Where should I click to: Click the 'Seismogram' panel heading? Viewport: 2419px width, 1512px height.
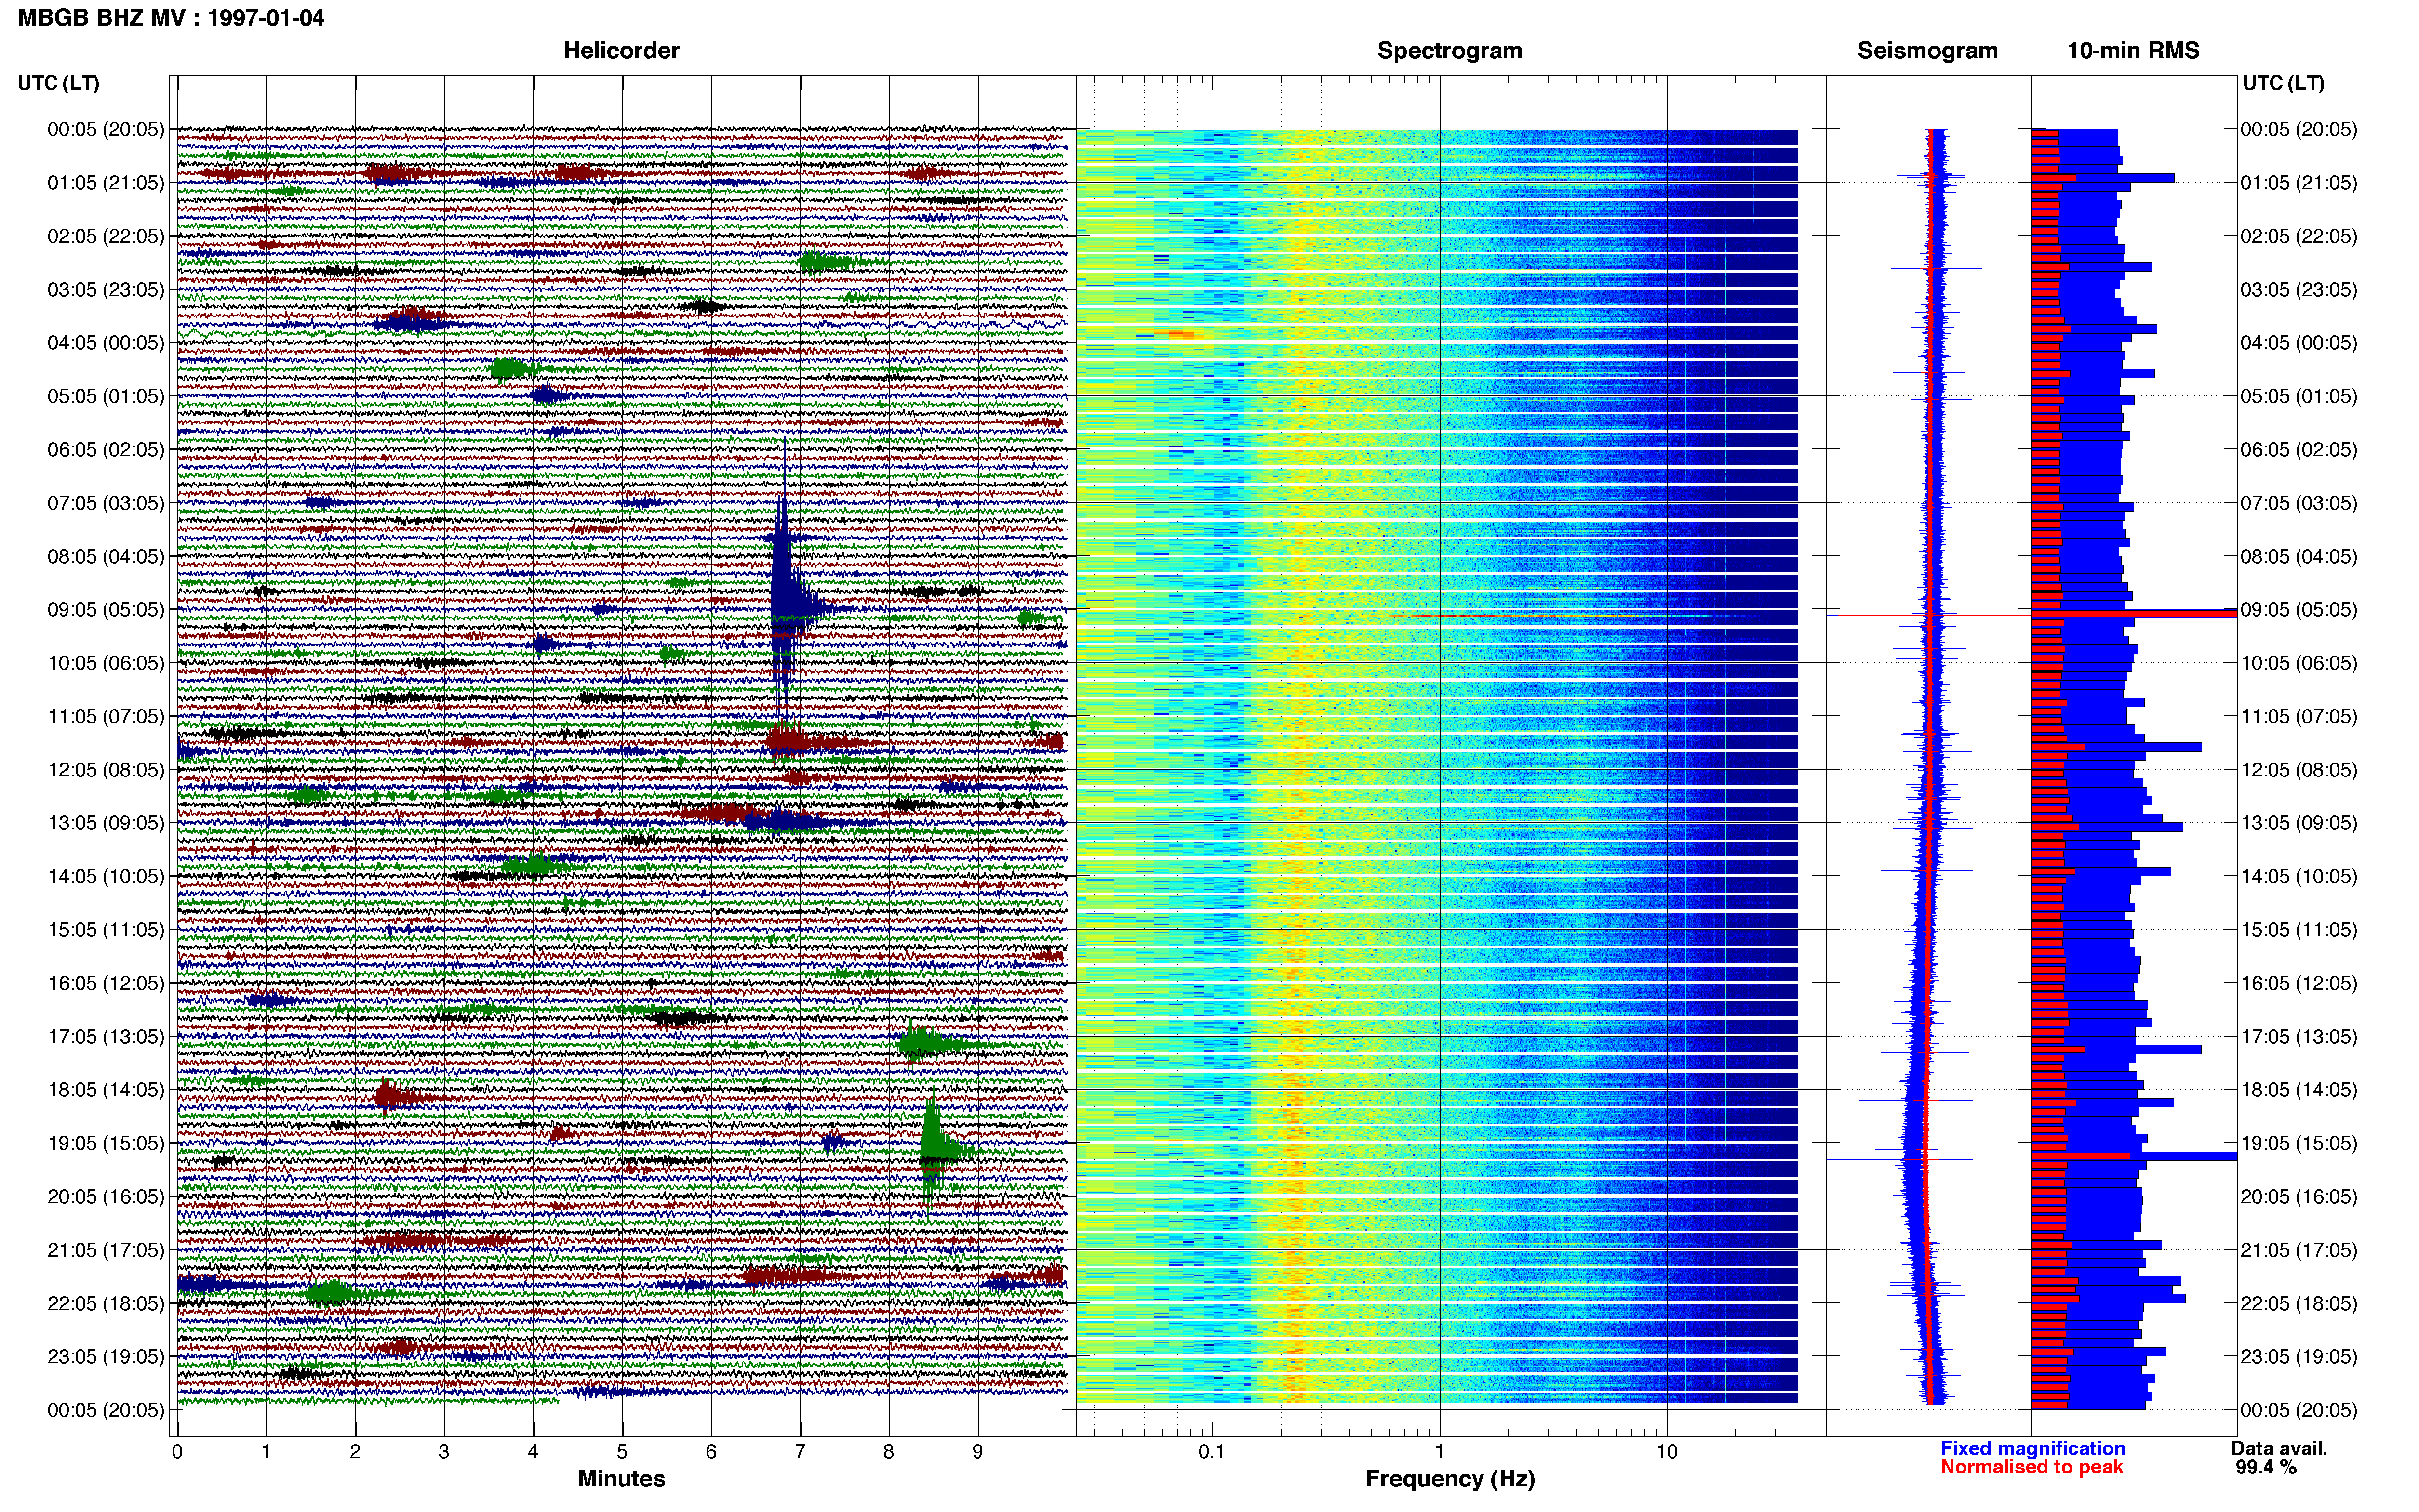pyautogui.click(x=1927, y=51)
